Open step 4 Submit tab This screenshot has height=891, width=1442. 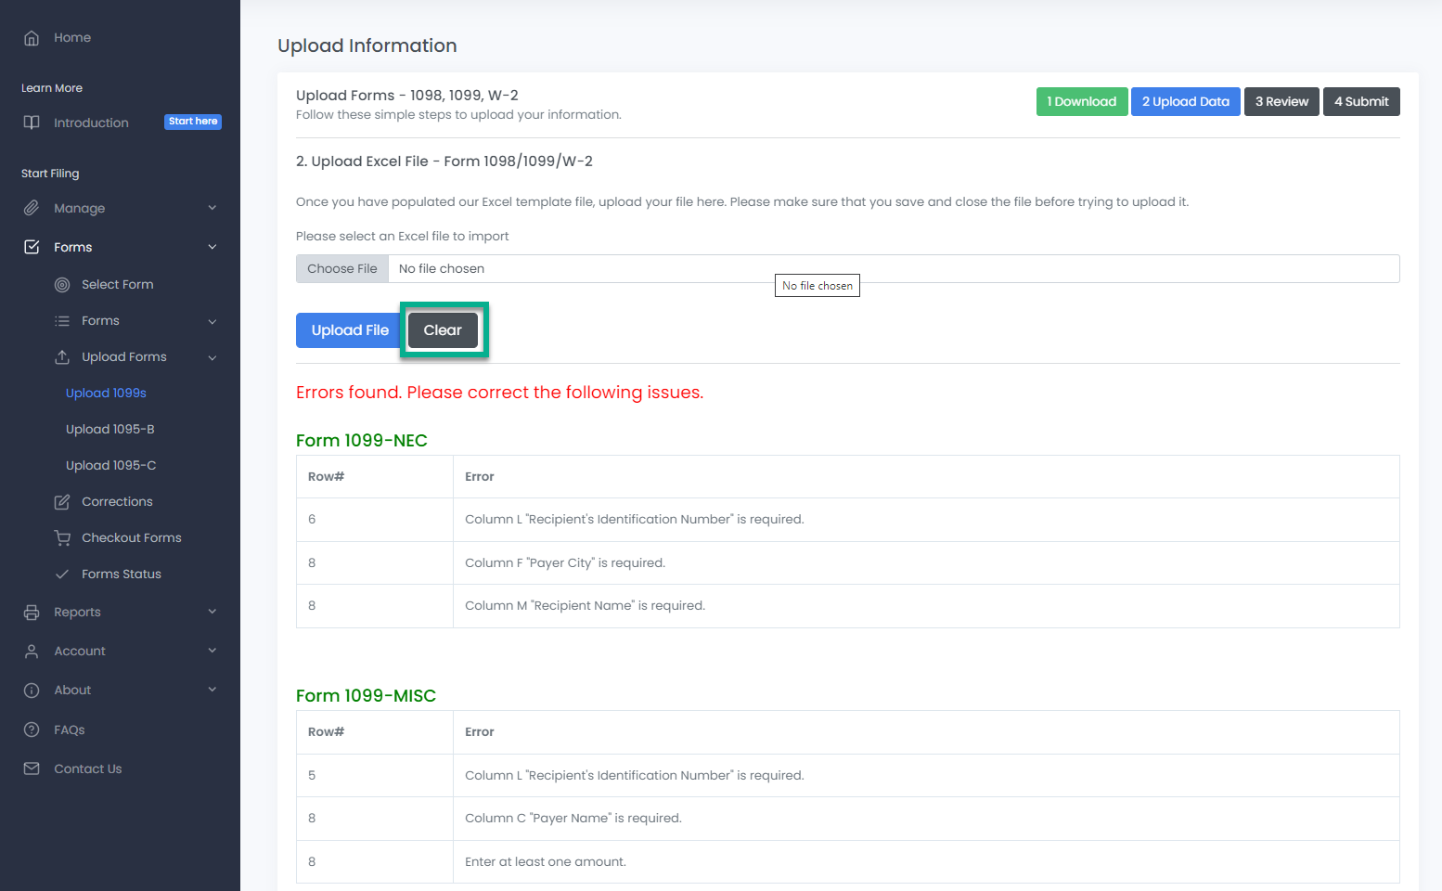[1360, 102]
